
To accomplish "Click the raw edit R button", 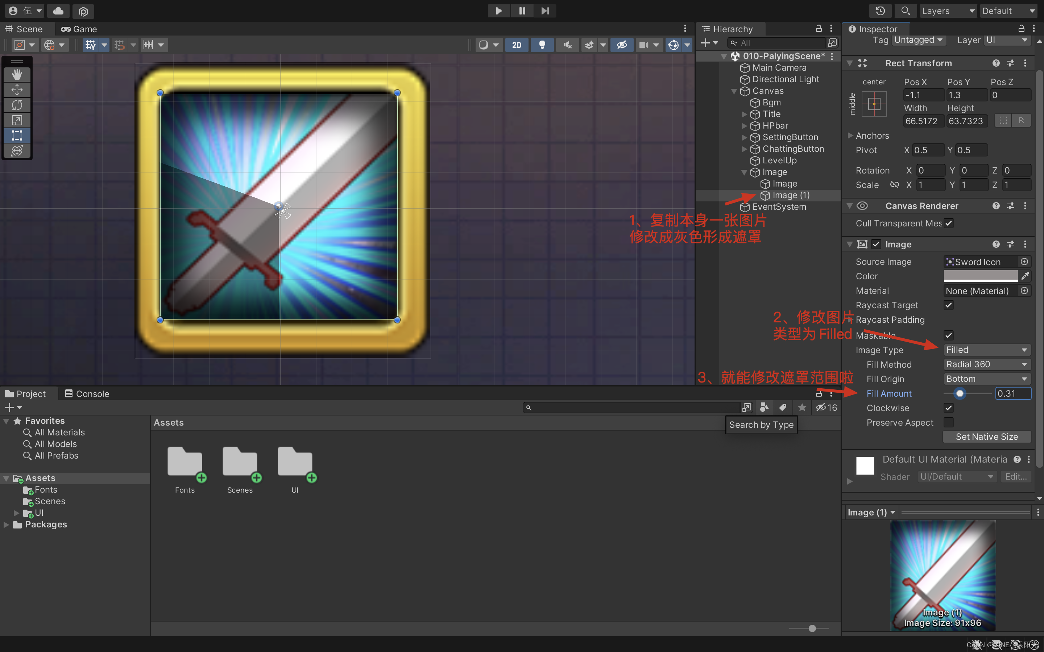I will pyautogui.click(x=1021, y=120).
